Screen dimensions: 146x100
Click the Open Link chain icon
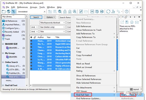81,12
